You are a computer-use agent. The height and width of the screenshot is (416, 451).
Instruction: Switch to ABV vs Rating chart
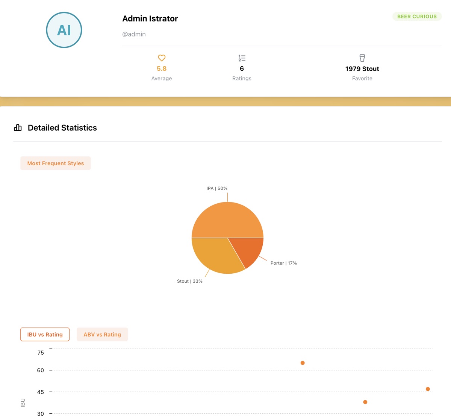tap(102, 334)
